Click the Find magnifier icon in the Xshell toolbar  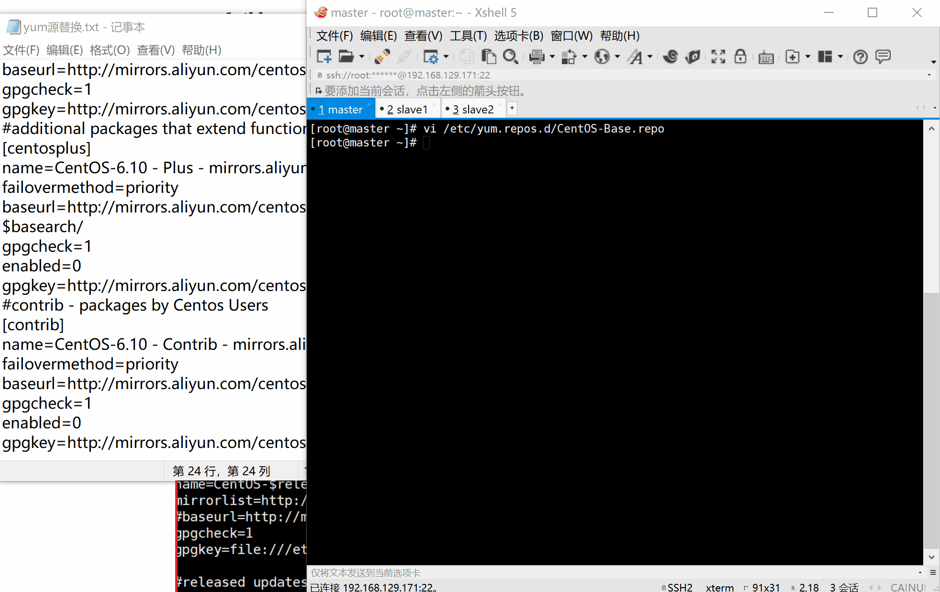coord(510,57)
